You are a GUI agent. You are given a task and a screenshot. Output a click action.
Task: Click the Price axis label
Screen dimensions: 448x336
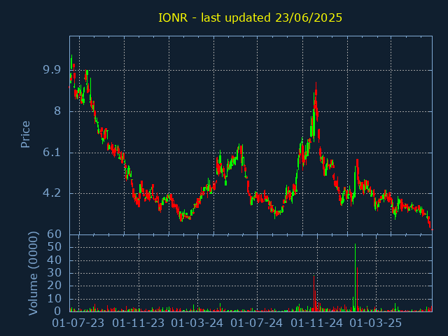pos(26,134)
